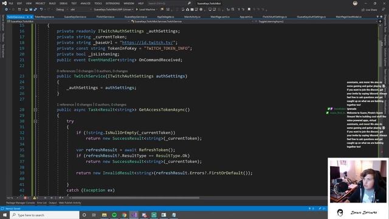
Task: Click the editor horizontal scrollbar
Action: [x=136, y=198]
